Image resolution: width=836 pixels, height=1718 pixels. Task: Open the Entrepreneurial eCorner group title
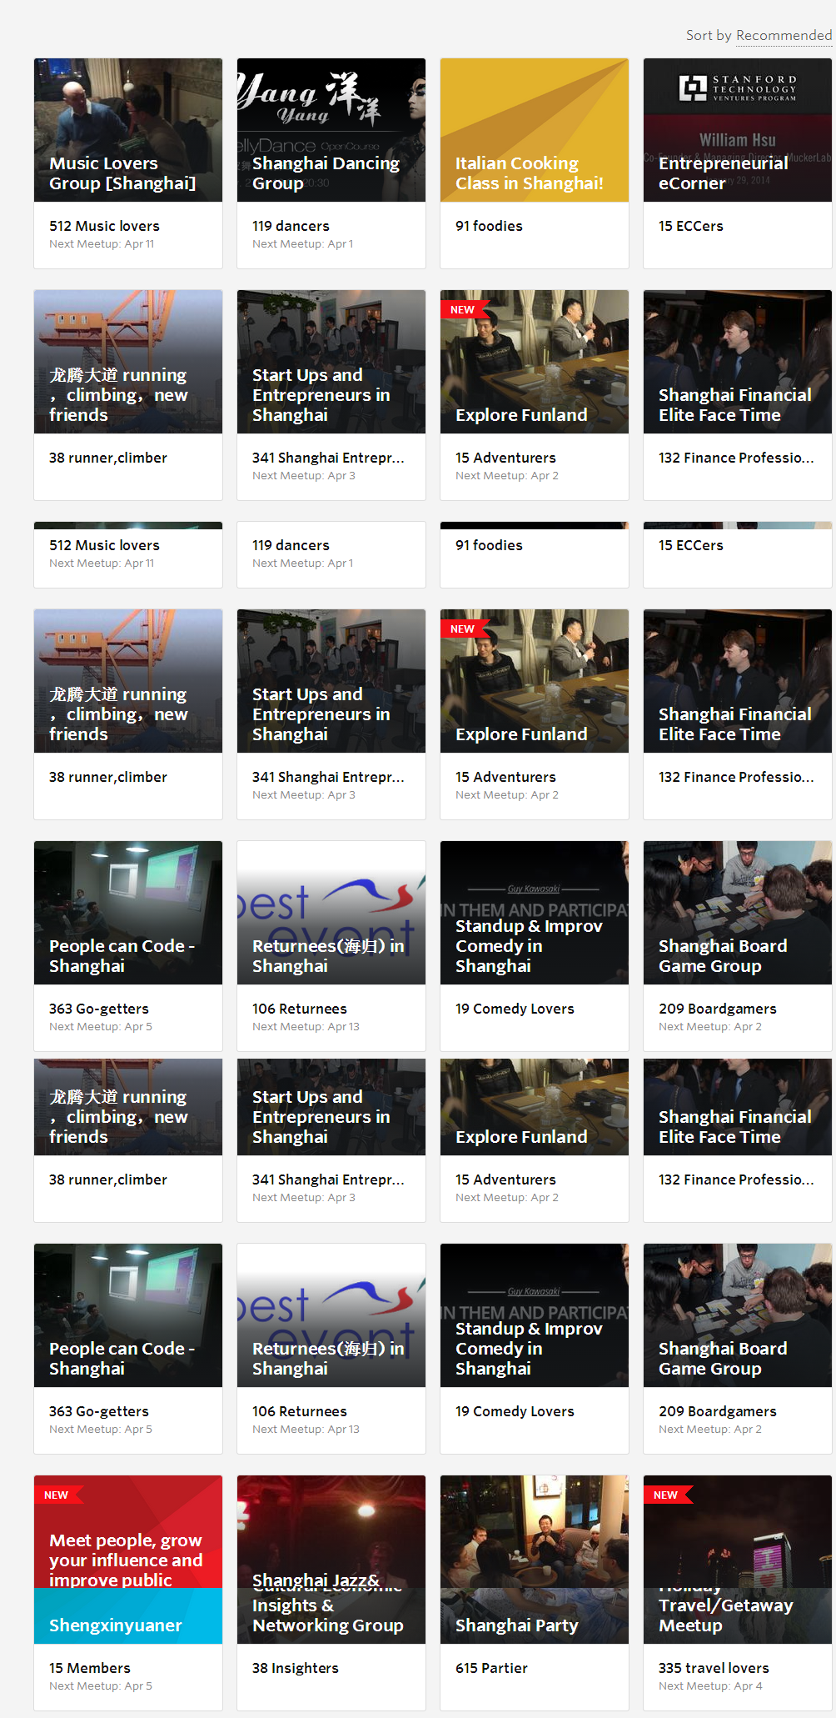[723, 173]
